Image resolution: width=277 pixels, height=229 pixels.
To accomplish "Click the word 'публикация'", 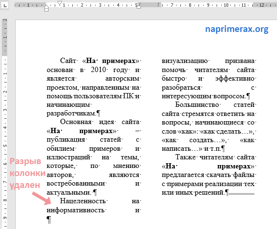I will tap(66, 140).
